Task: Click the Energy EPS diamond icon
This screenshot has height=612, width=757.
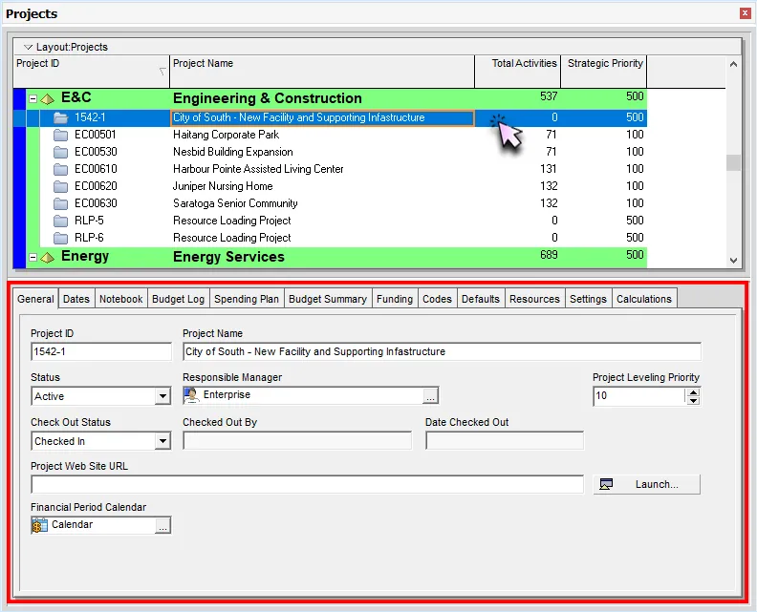Action: click(47, 257)
